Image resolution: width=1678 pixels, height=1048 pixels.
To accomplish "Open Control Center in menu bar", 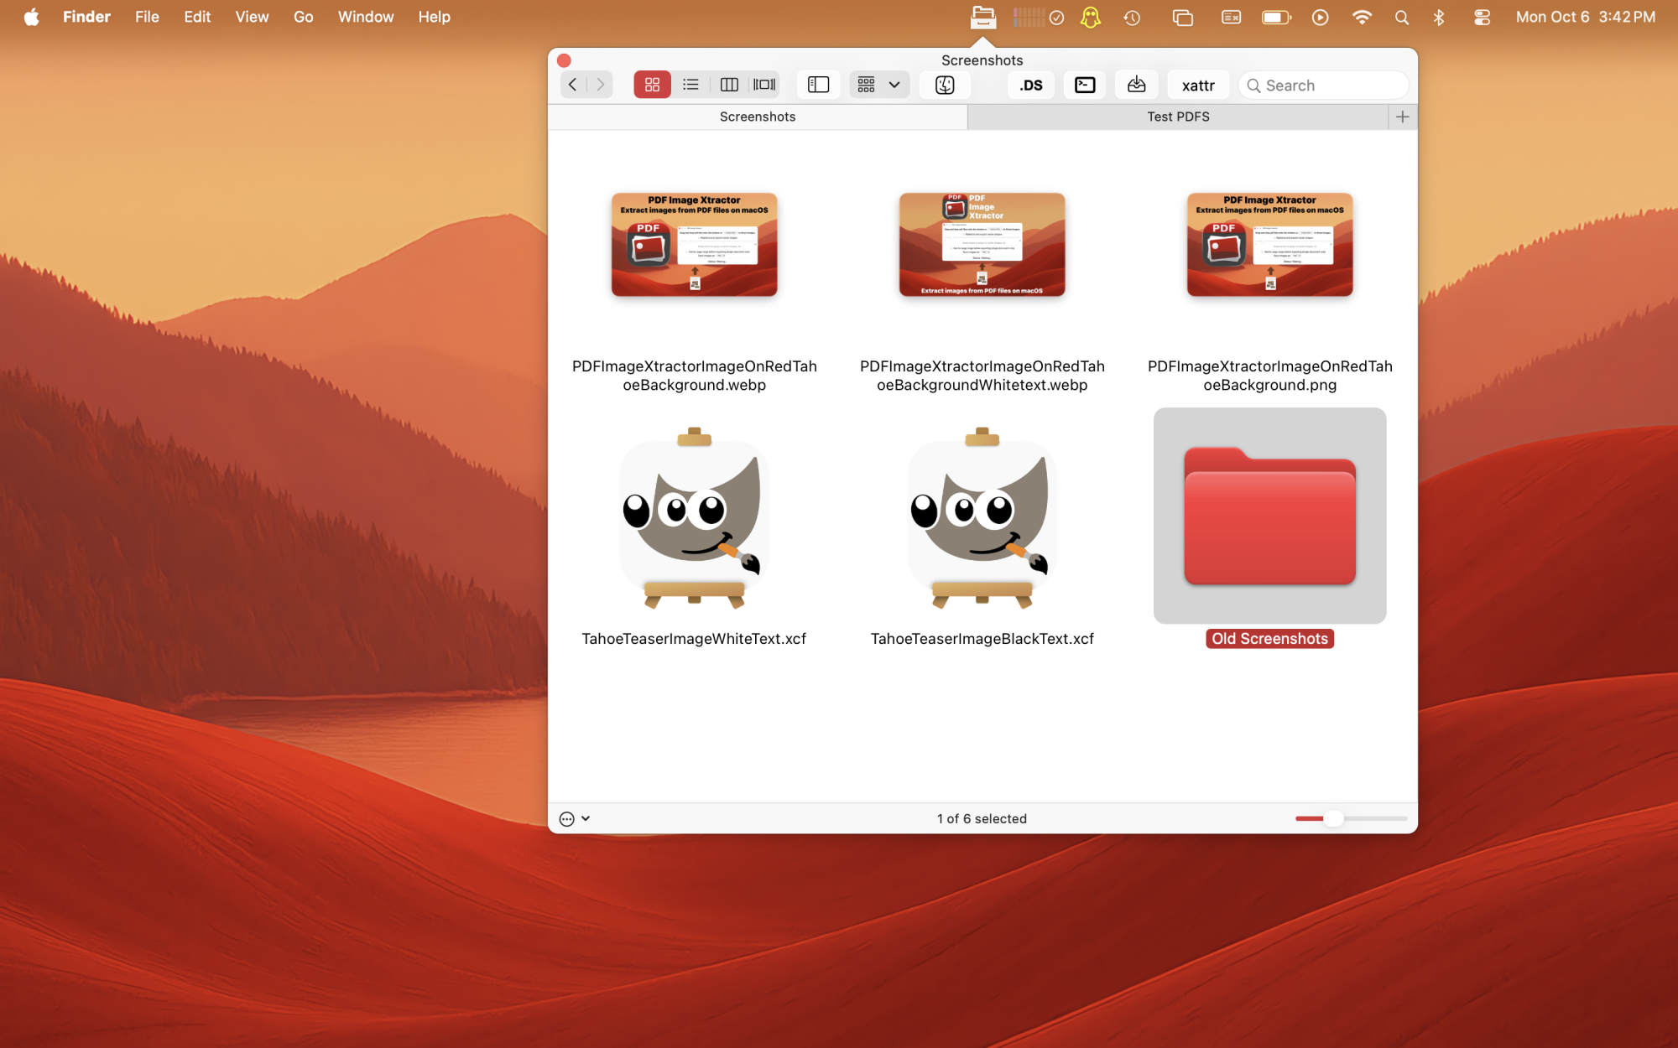I will pyautogui.click(x=1482, y=17).
